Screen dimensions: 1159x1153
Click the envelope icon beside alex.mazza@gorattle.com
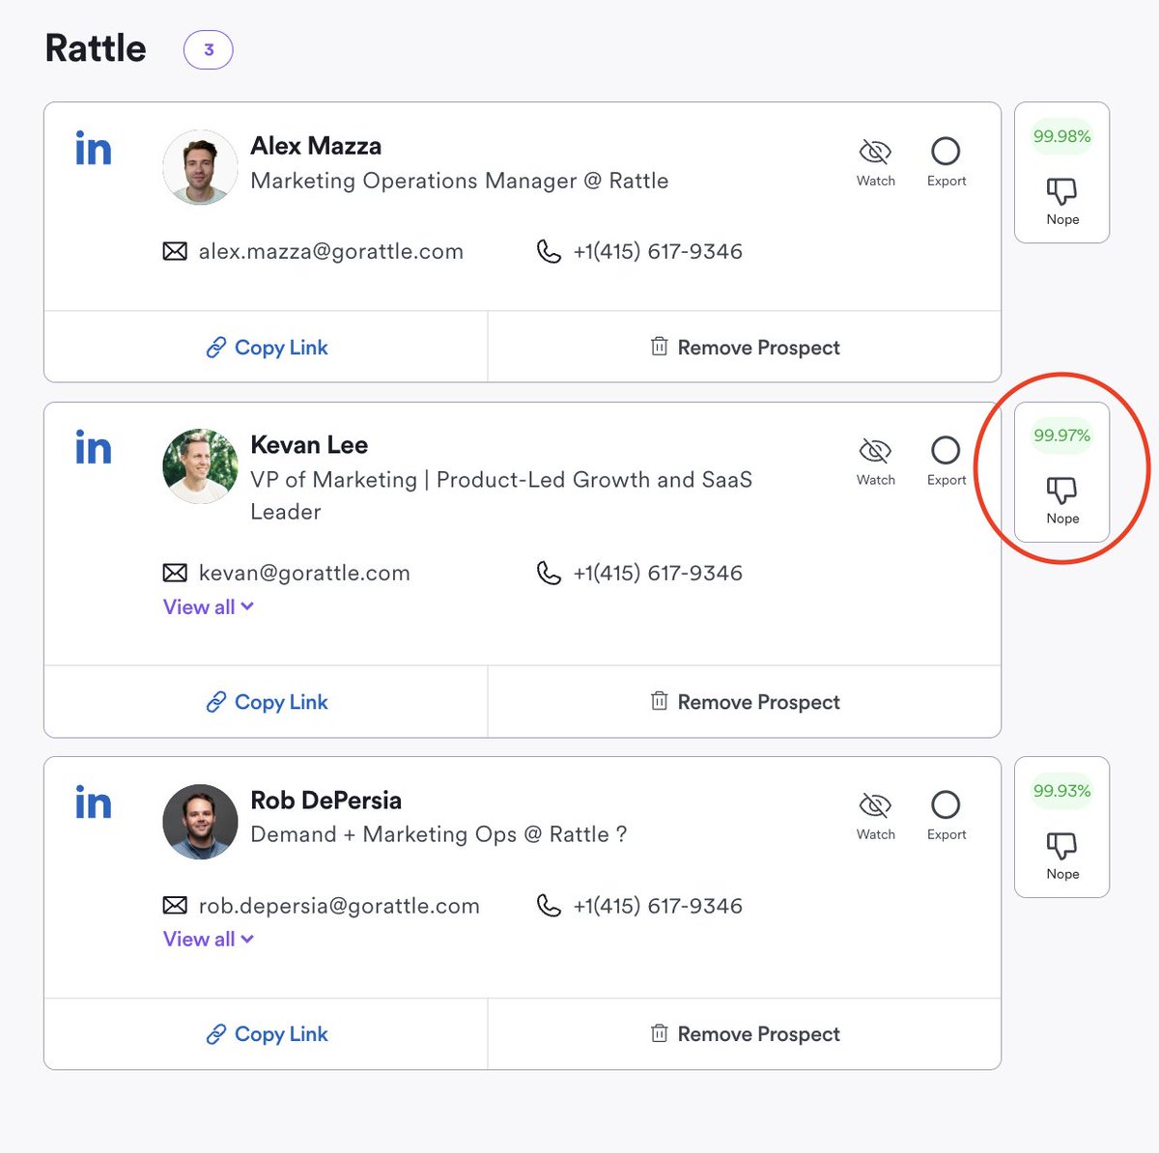175,251
